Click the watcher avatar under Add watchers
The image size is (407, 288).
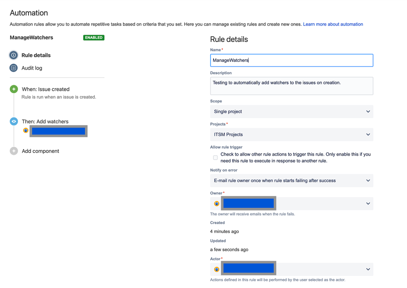pos(26,130)
